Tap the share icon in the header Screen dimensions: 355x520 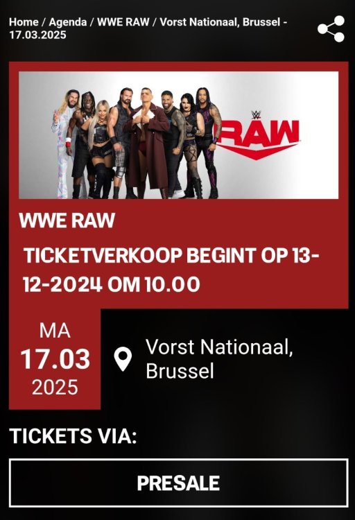(331, 29)
